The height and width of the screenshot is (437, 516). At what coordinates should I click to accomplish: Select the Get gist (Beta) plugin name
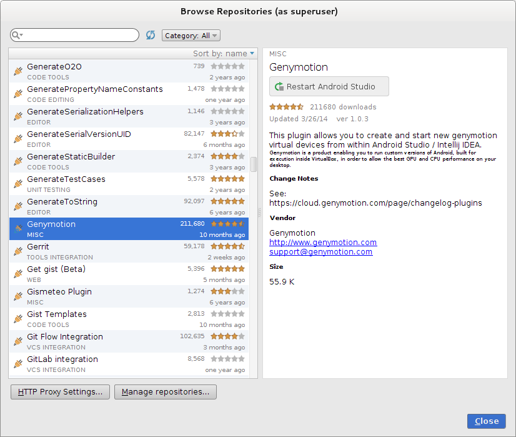56,269
